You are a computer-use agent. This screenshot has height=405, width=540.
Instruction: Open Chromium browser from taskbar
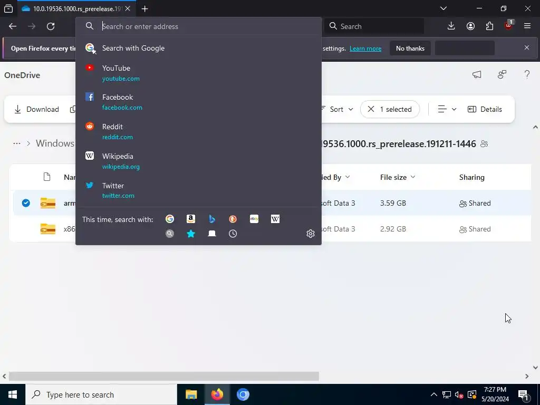pyautogui.click(x=243, y=394)
